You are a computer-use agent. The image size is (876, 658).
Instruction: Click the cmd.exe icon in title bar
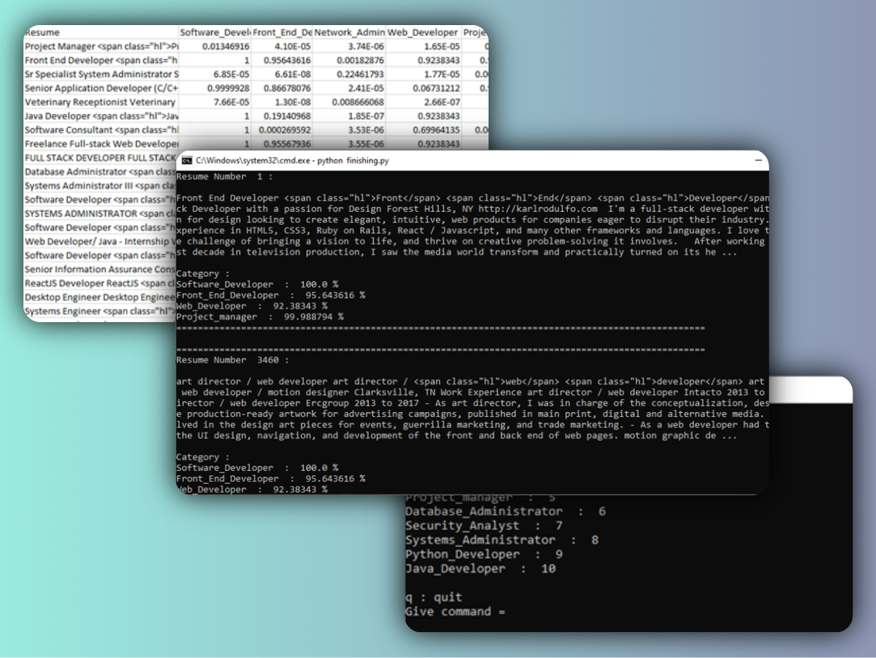point(187,161)
